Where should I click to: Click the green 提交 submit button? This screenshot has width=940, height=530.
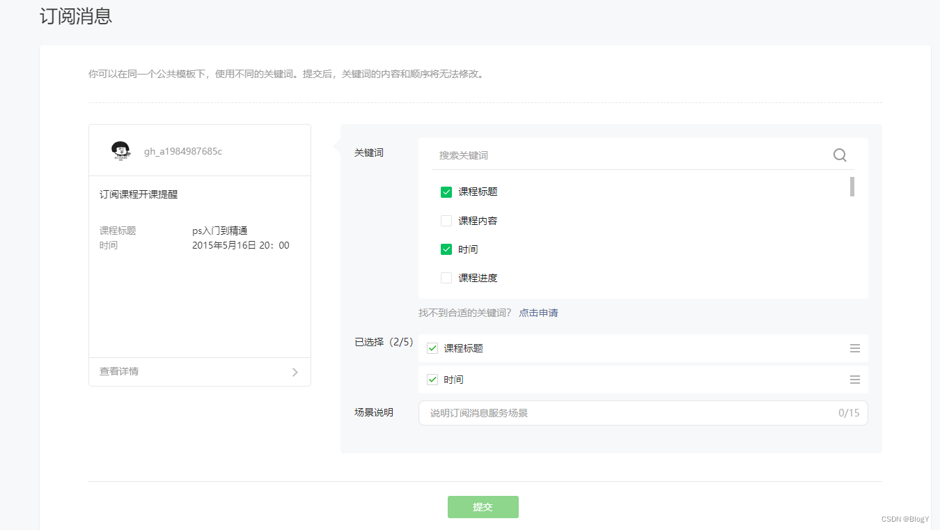(x=483, y=507)
